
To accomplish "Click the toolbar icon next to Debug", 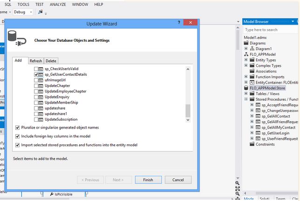I will click(x=41, y=12).
